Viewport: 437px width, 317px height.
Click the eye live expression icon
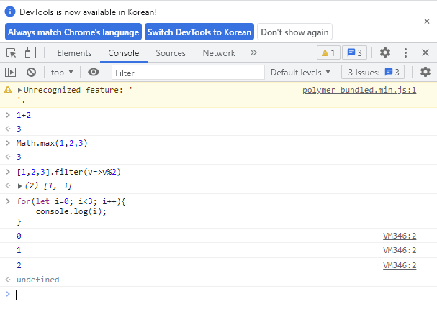pyautogui.click(x=94, y=73)
